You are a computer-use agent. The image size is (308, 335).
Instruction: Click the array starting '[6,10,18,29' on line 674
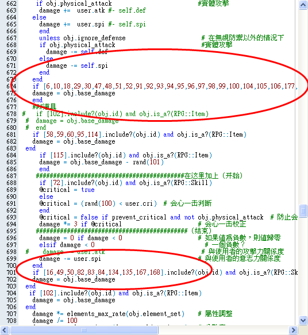[170, 86]
